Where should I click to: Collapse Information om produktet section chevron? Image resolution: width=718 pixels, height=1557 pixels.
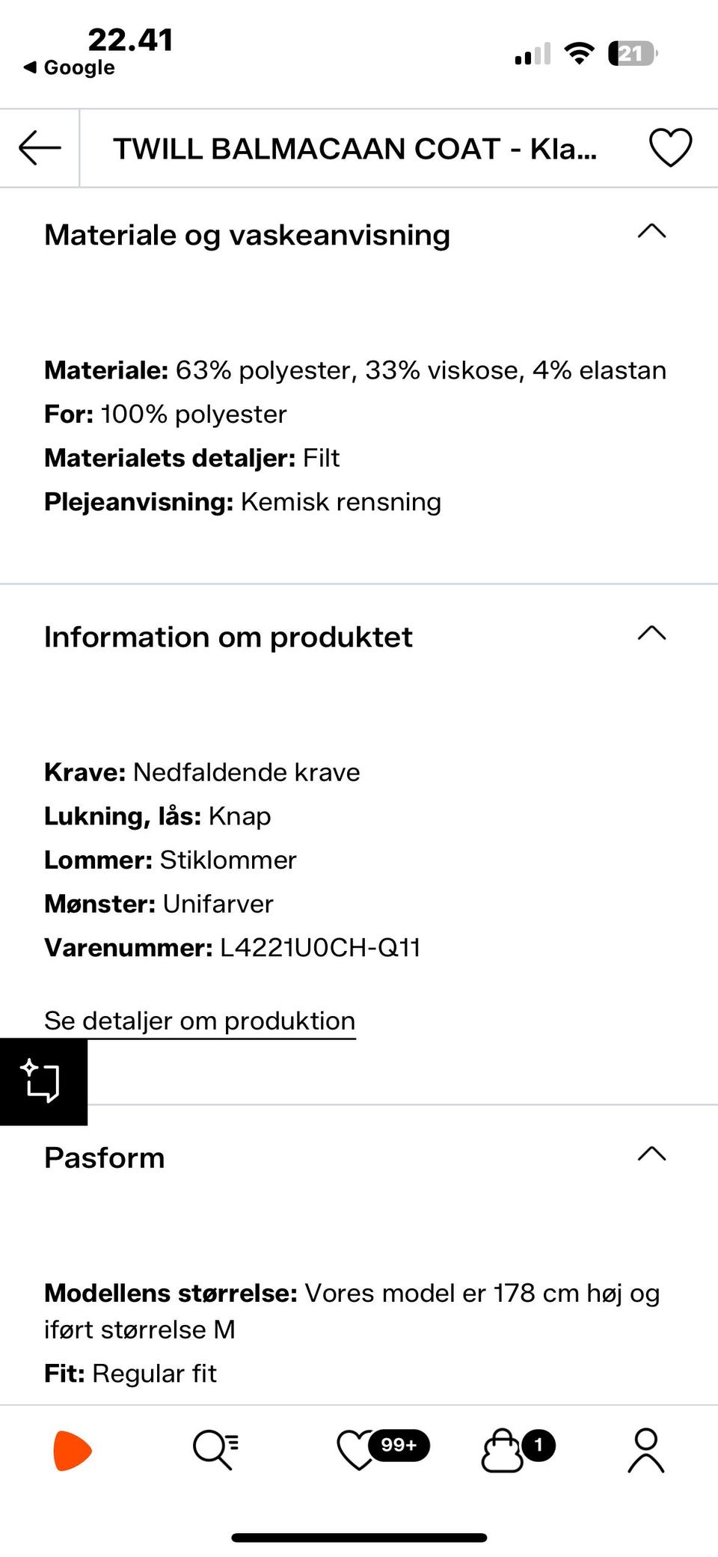[651, 634]
